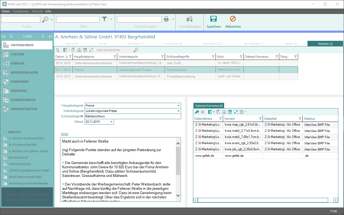
Task: Open the Notiz link above the text box
Action: click(x=64, y=134)
